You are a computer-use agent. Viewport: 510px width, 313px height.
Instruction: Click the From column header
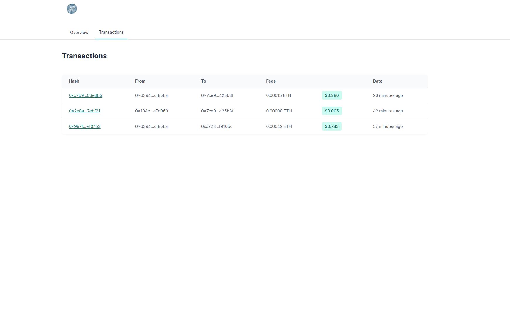click(140, 81)
